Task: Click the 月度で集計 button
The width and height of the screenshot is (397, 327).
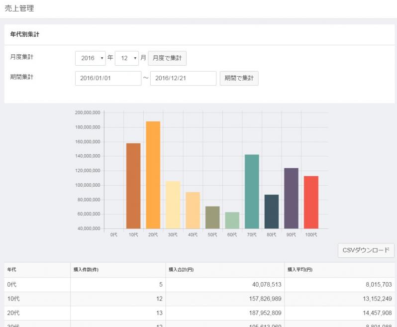Action: point(167,58)
